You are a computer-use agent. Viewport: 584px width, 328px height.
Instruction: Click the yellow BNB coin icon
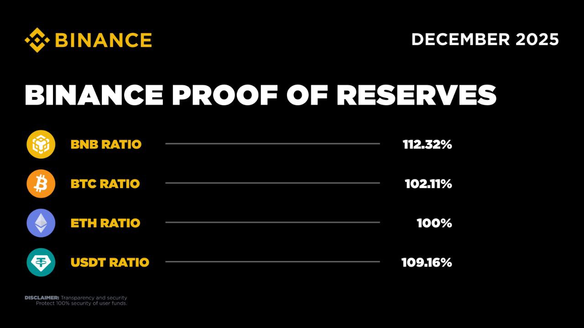tap(41, 144)
